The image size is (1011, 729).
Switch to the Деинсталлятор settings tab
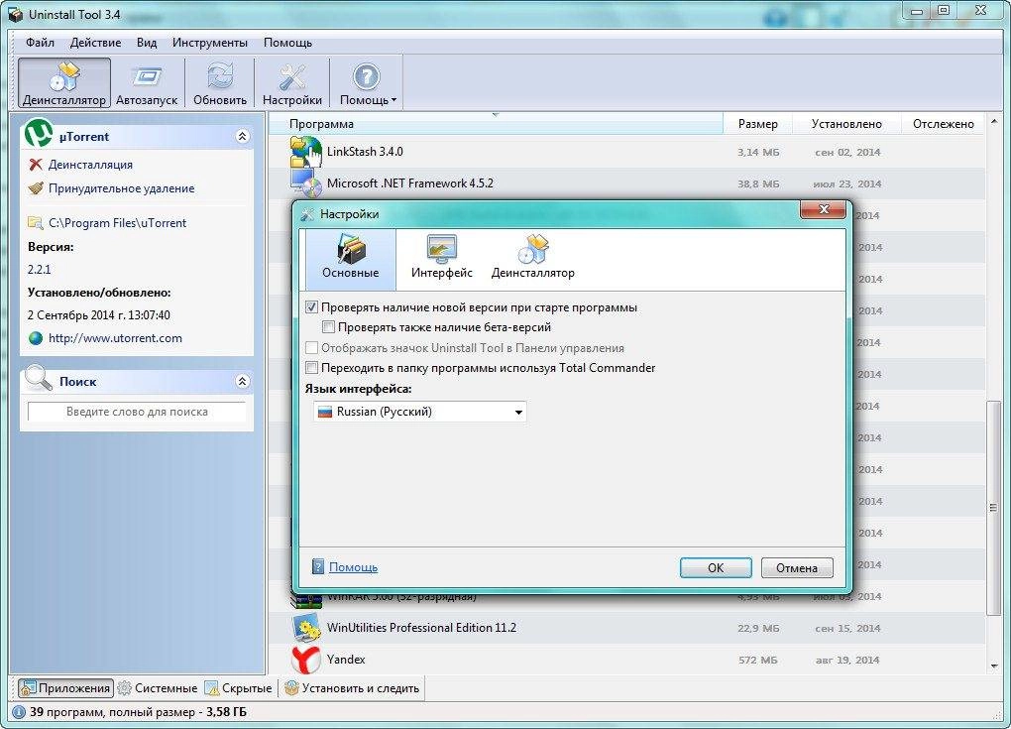pos(532,258)
